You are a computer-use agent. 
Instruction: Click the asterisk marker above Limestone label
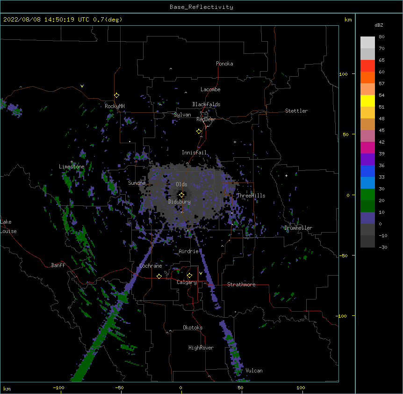(x=72, y=162)
